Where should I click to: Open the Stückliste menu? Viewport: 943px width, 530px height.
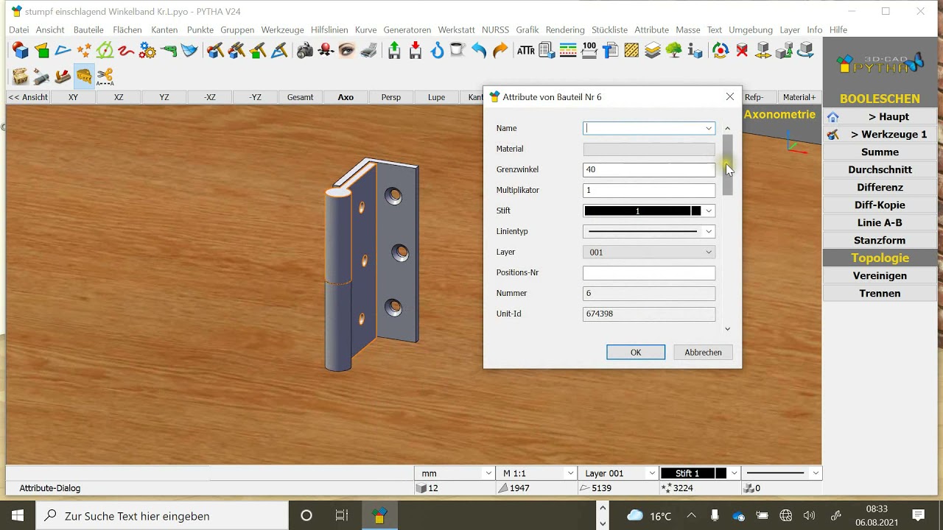coord(609,29)
